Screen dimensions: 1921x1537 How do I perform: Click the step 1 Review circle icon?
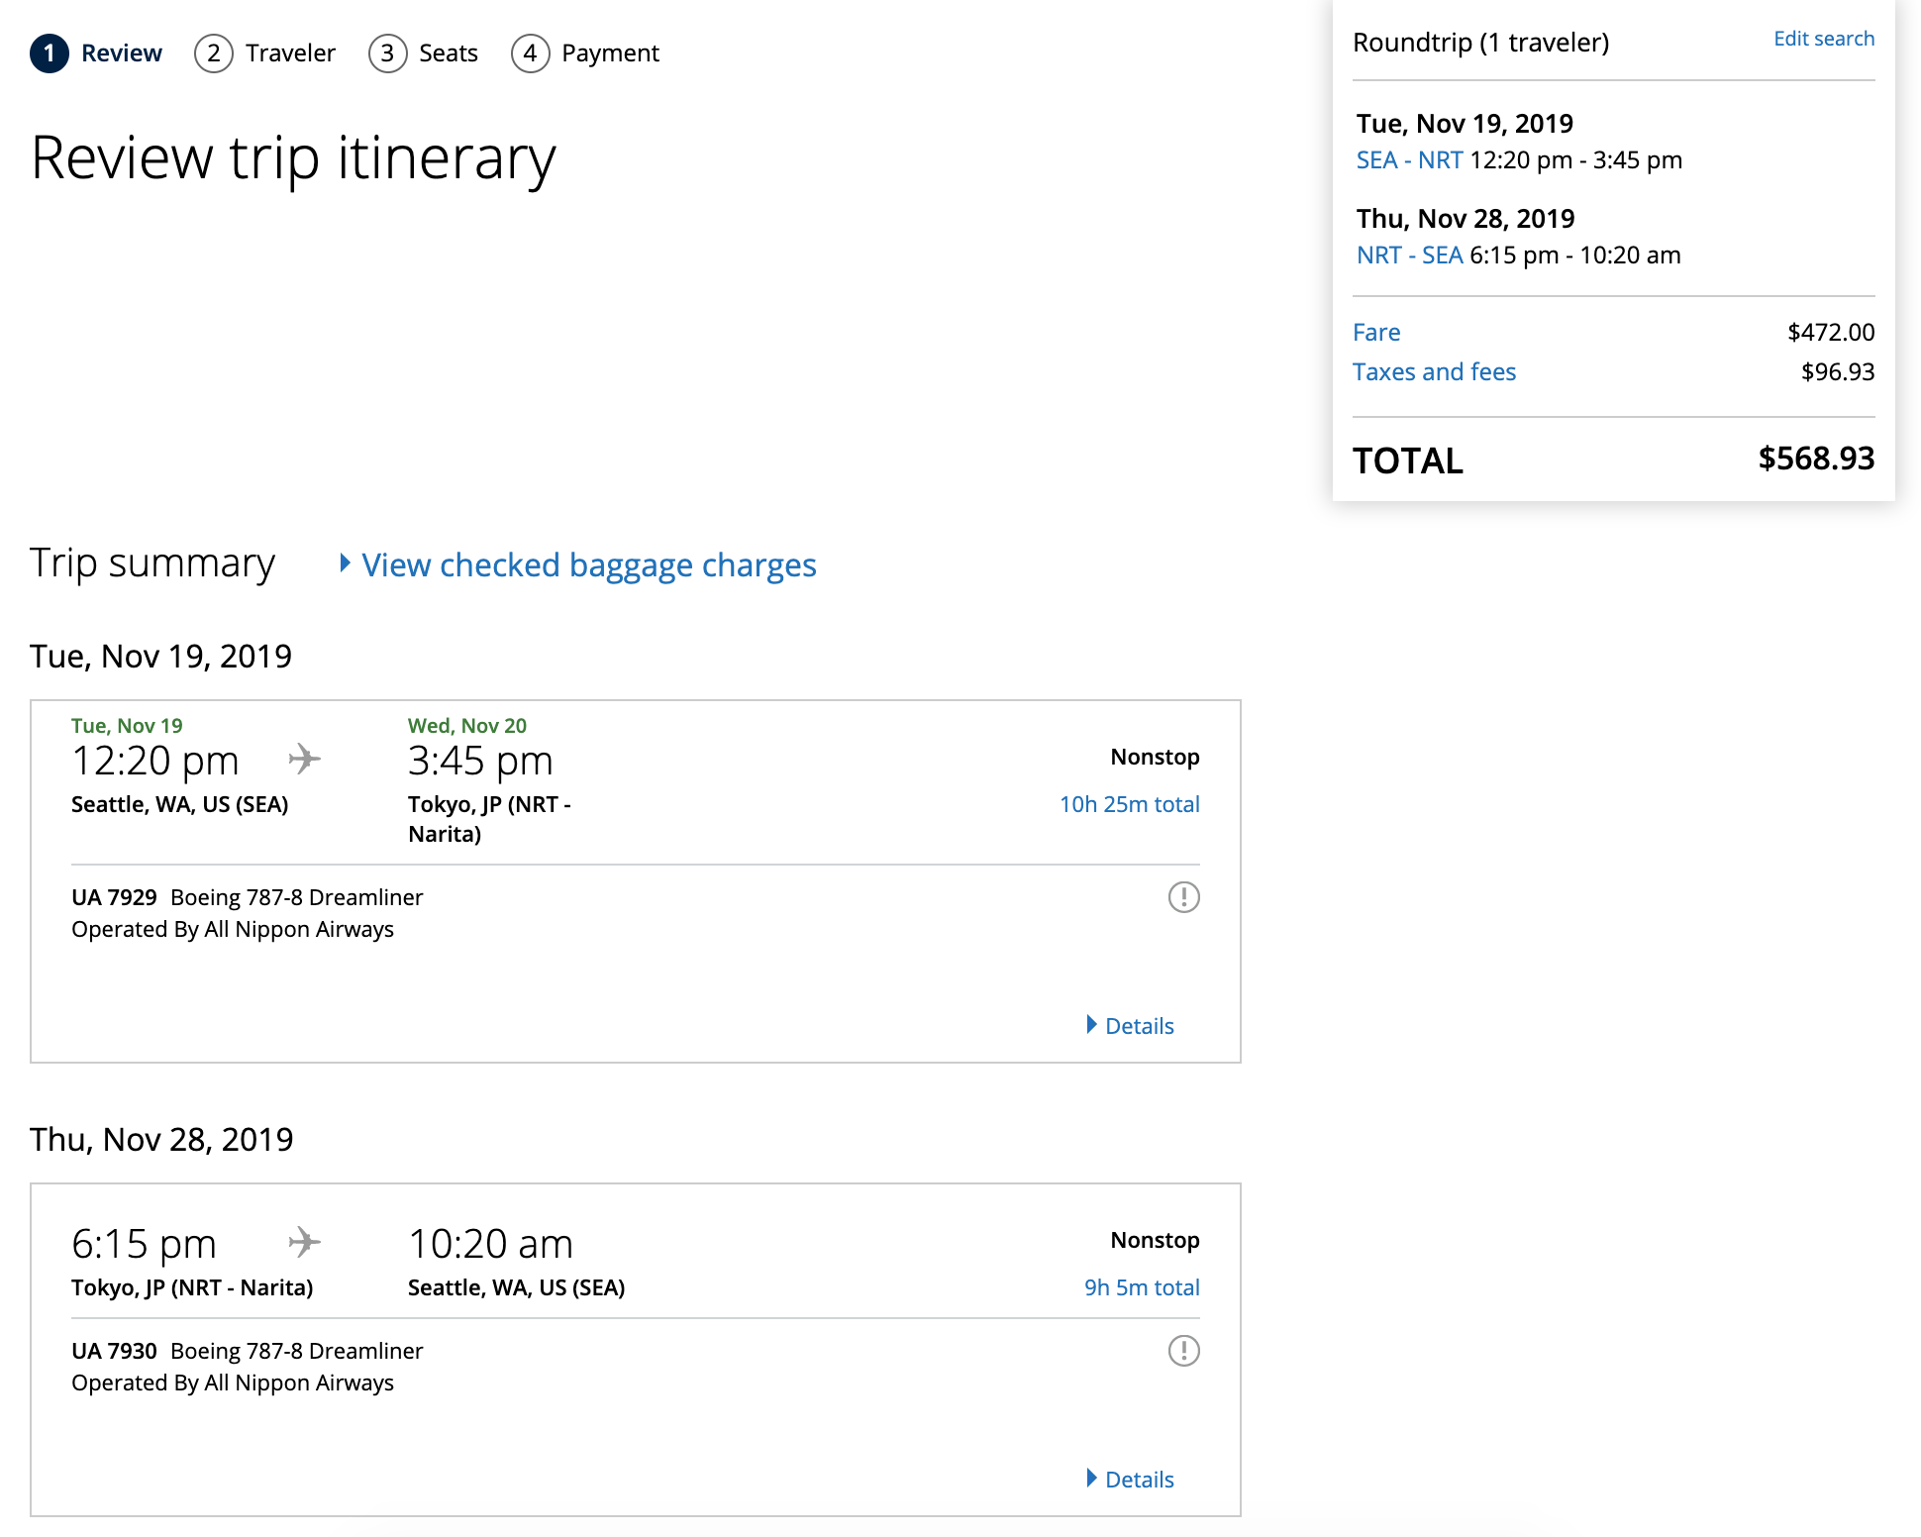50,53
